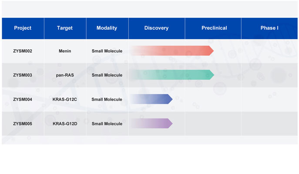Screen dimensions: 299x174
Task: Select project ZYSM002 cell
Action: click(x=23, y=51)
